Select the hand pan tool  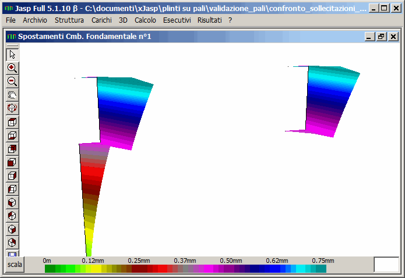click(x=12, y=95)
